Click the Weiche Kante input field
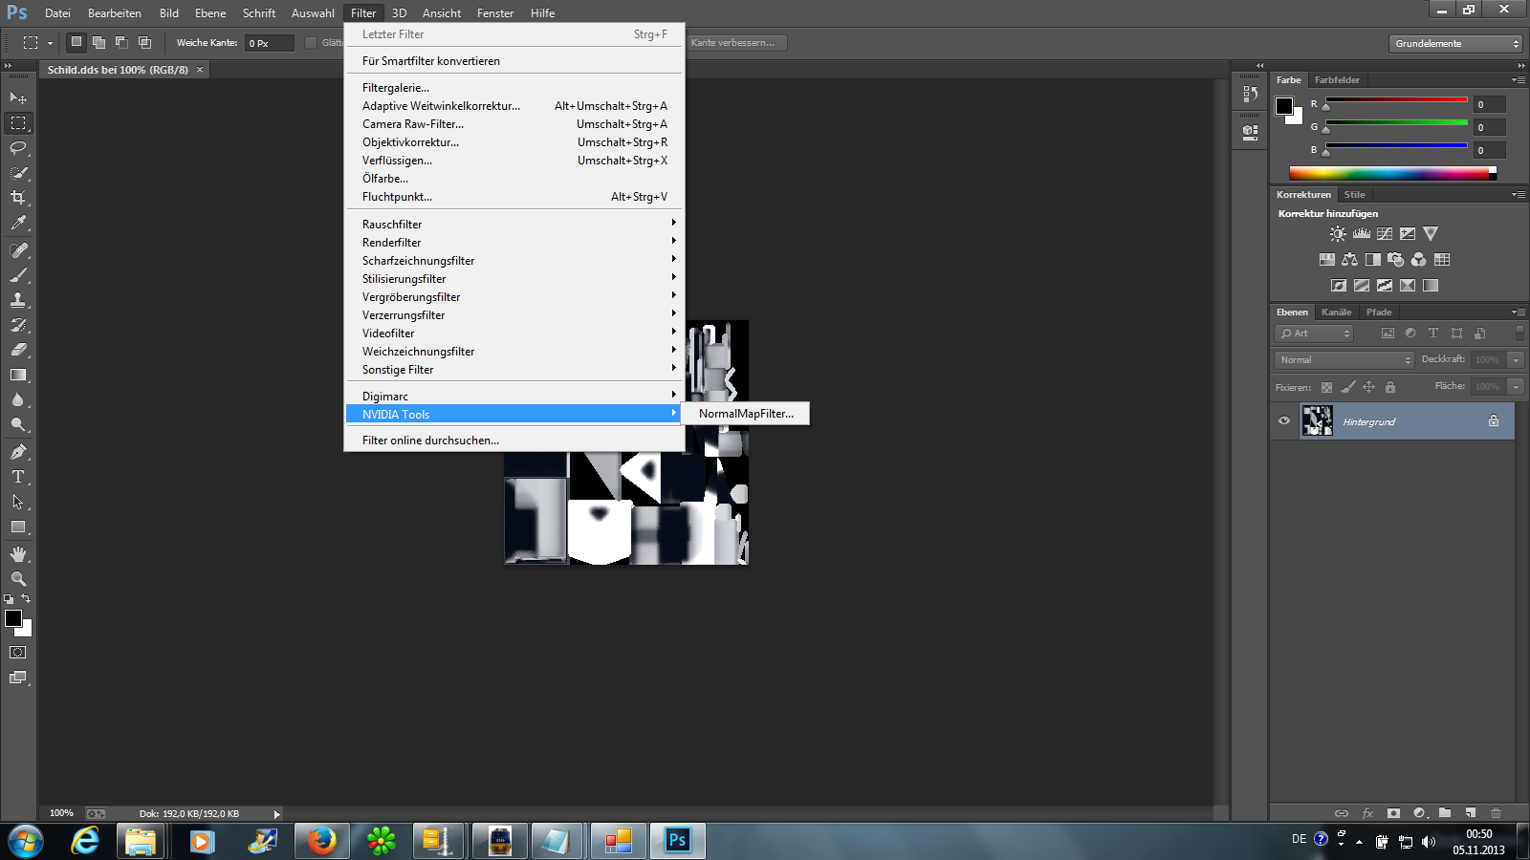The image size is (1530, 860). click(x=269, y=43)
